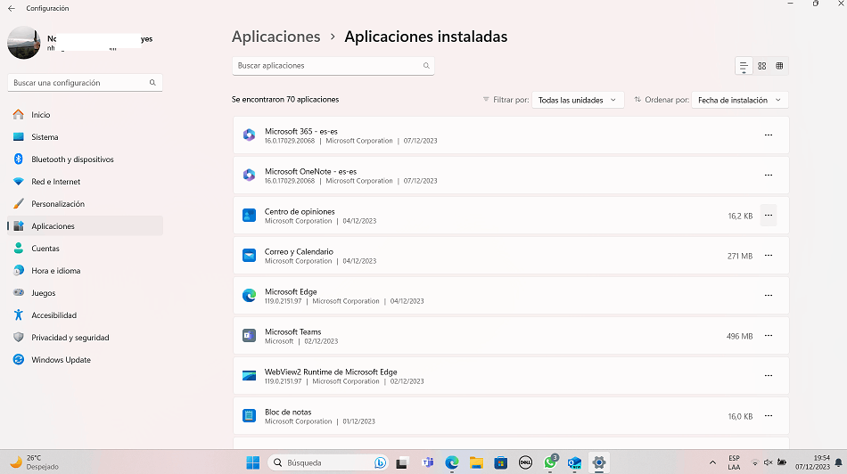
Task: Focus the Buscar una configuración field
Action: point(85,83)
